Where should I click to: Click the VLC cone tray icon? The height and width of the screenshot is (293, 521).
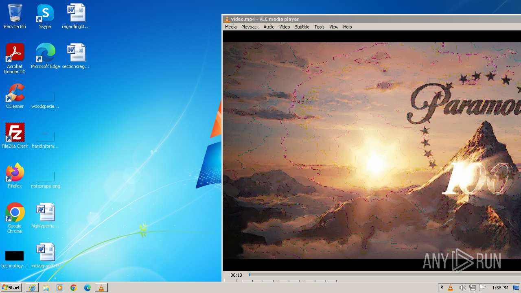point(450,288)
